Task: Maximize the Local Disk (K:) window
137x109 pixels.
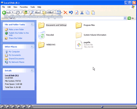Action: 130,3
